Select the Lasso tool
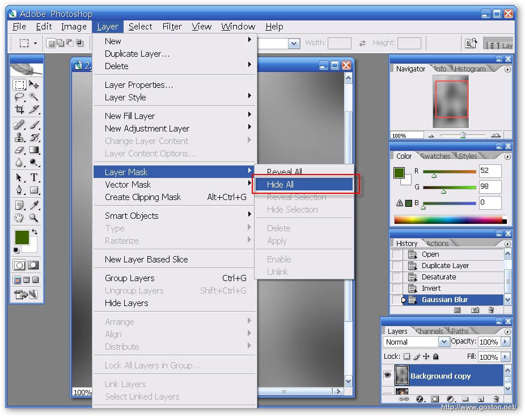This screenshot has height=416, width=525. [x=19, y=97]
